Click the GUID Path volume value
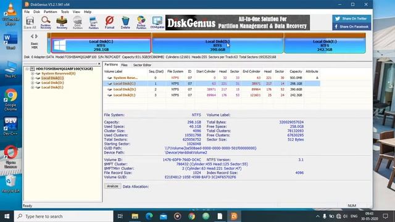Viewport: 395px width, 222px height. 210,148
